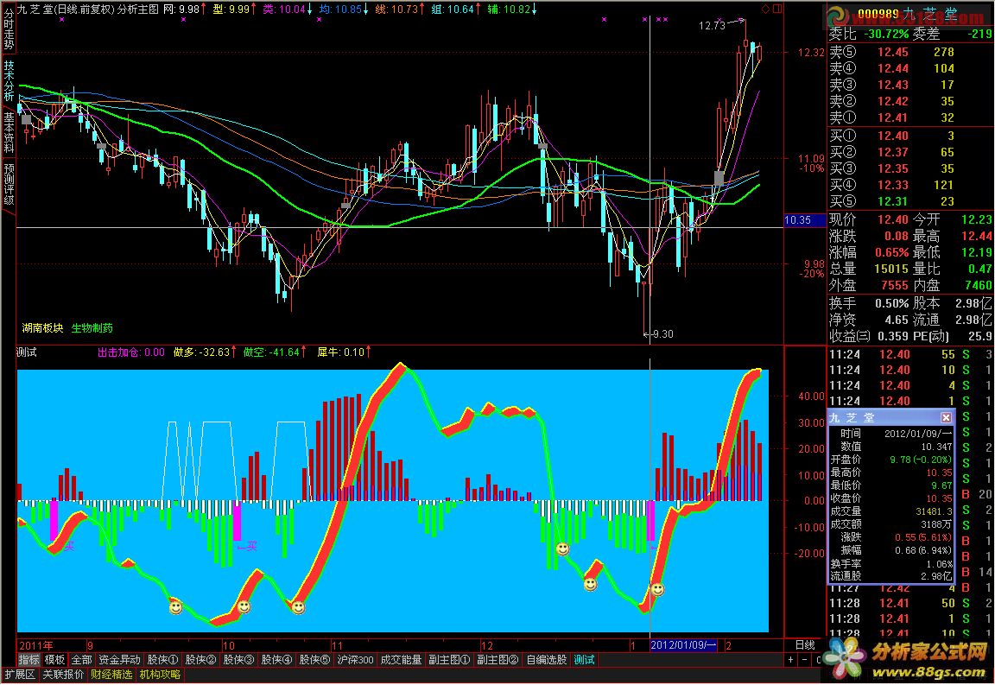Close the 九芝堂 data popup
Screen dimensions: 995x685
[x=946, y=418]
